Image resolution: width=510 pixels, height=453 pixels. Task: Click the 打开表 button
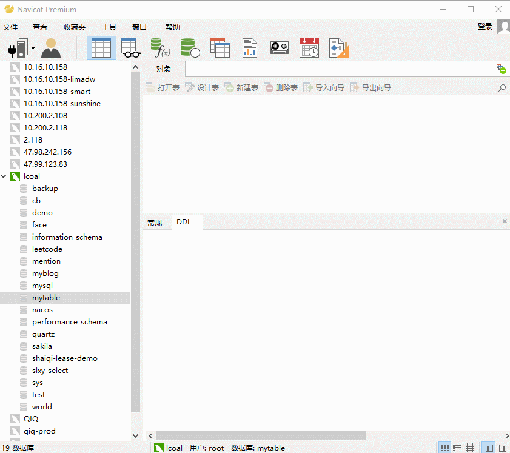pos(163,88)
